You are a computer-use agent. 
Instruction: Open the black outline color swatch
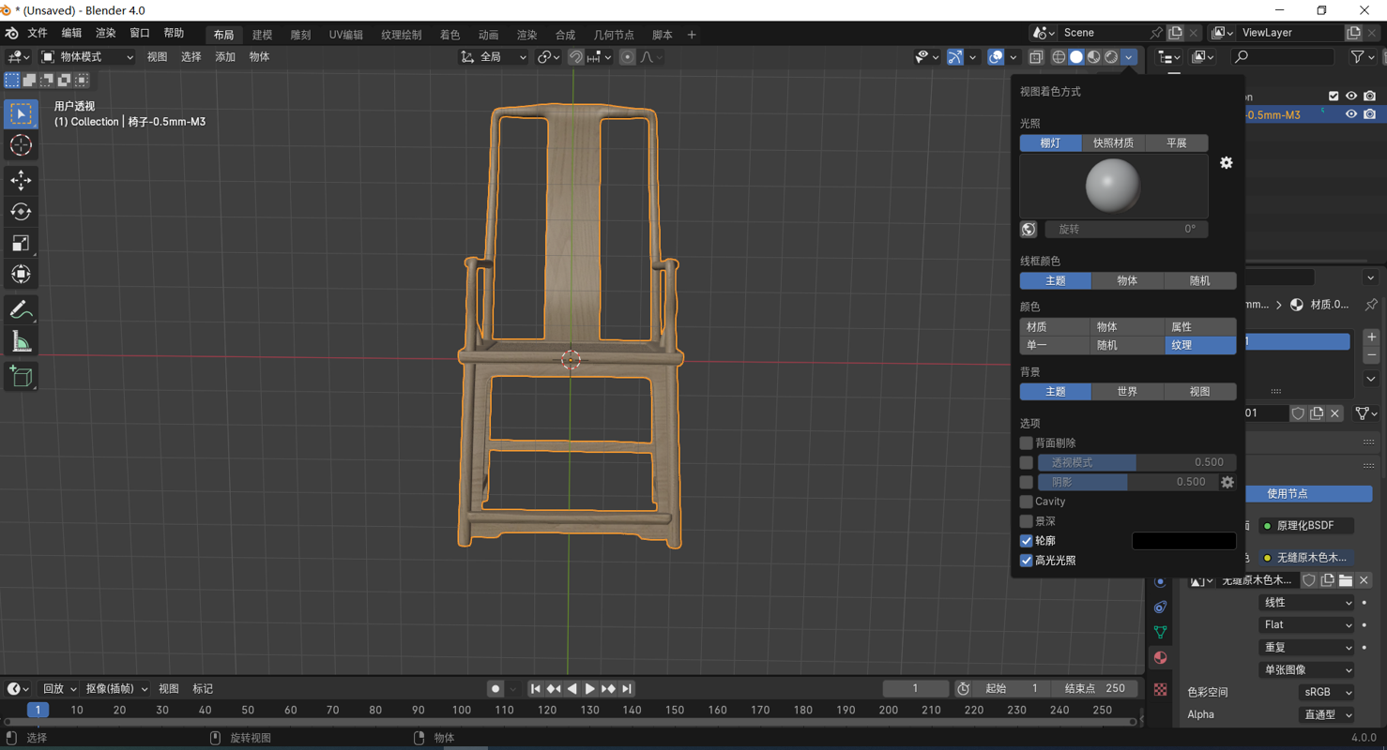[1183, 541]
